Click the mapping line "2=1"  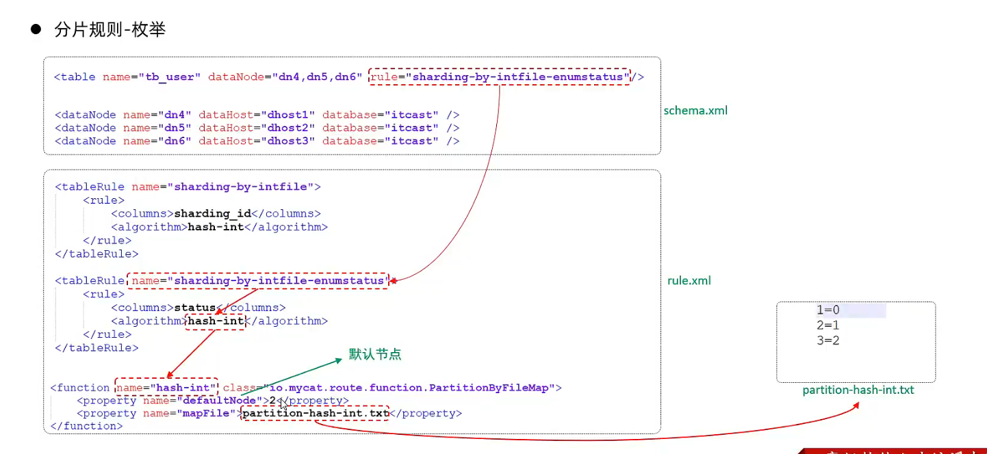(828, 325)
